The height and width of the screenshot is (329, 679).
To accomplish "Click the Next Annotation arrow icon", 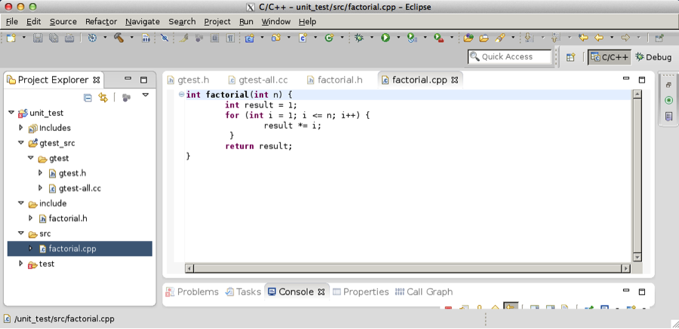I will 528,38.
